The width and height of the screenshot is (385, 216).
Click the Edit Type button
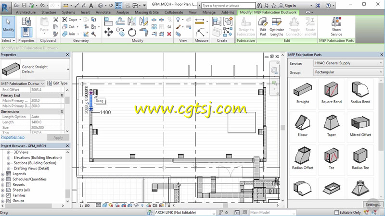[x=57, y=83]
